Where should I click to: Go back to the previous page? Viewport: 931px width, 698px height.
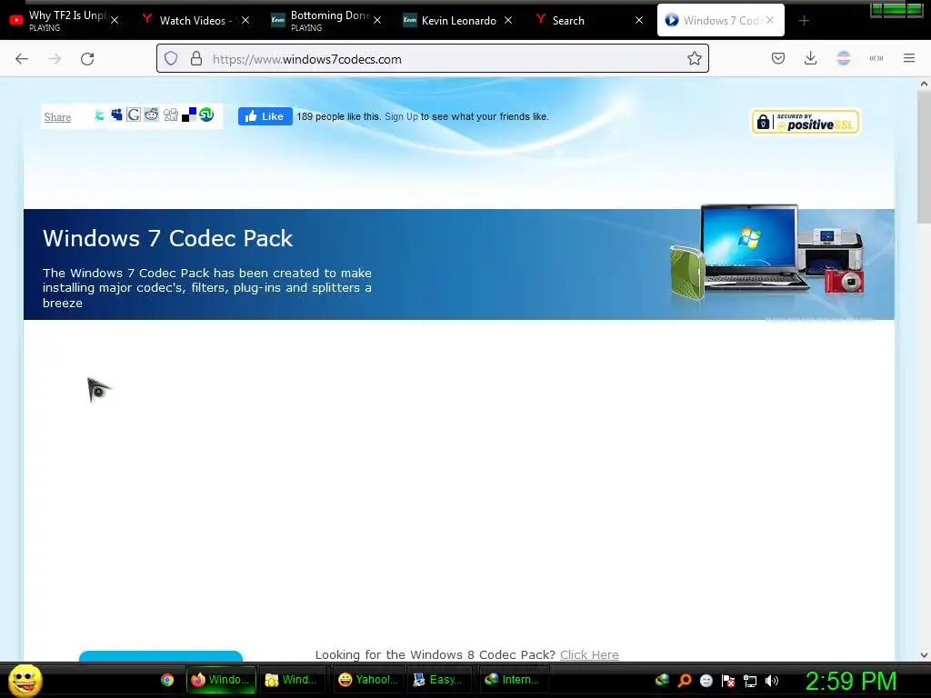click(x=22, y=59)
